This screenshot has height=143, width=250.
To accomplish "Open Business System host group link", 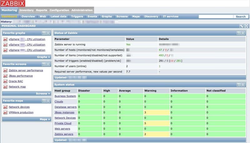I will point(65,96).
